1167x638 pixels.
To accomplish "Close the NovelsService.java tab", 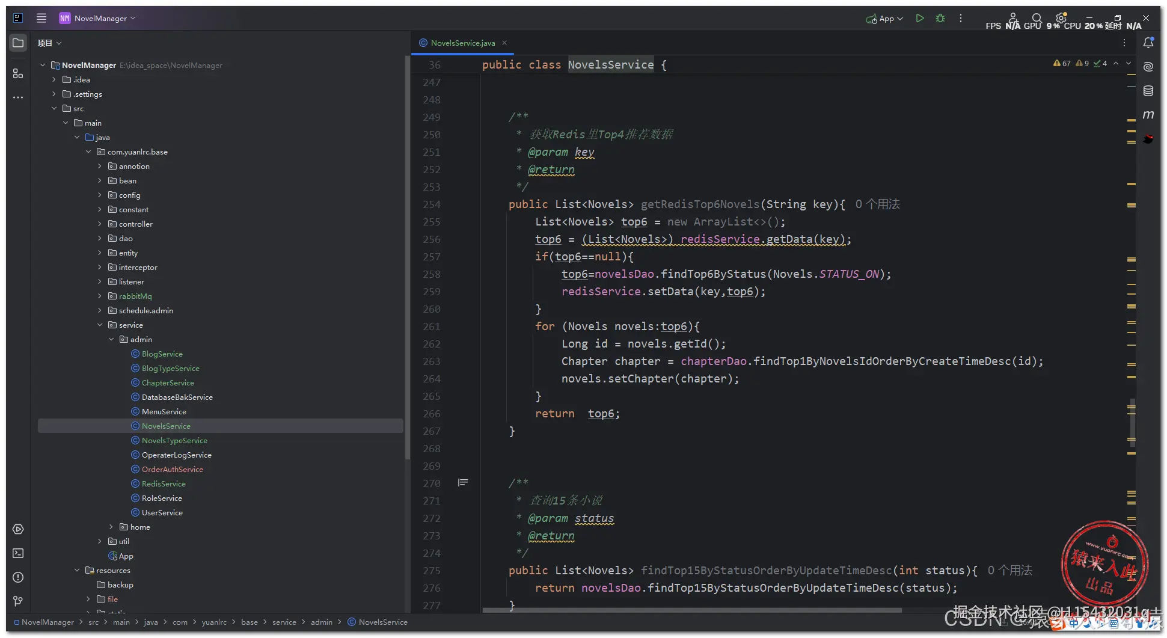I will point(505,43).
